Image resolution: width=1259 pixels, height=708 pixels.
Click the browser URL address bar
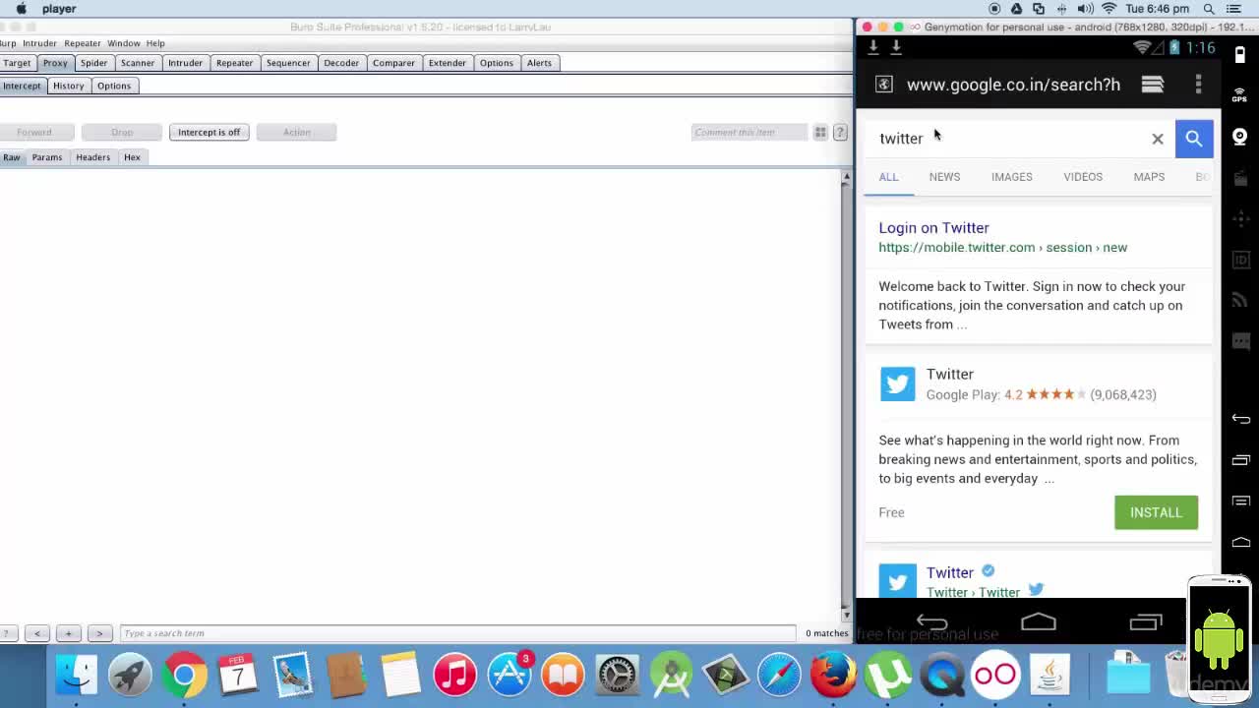1013,85
